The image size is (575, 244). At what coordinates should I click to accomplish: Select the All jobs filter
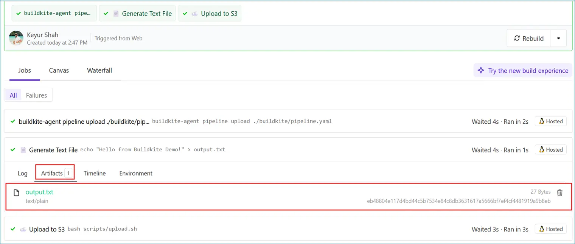(13, 95)
